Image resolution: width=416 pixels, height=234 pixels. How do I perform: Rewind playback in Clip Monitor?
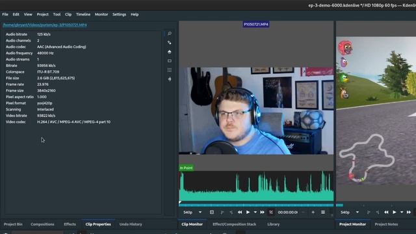(240, 213)
